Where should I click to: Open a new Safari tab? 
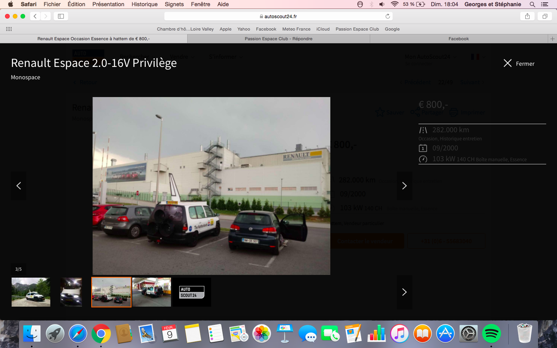click(552, 39)
